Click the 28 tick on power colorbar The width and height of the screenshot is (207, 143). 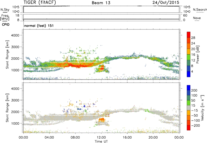[x=193, y=38]
